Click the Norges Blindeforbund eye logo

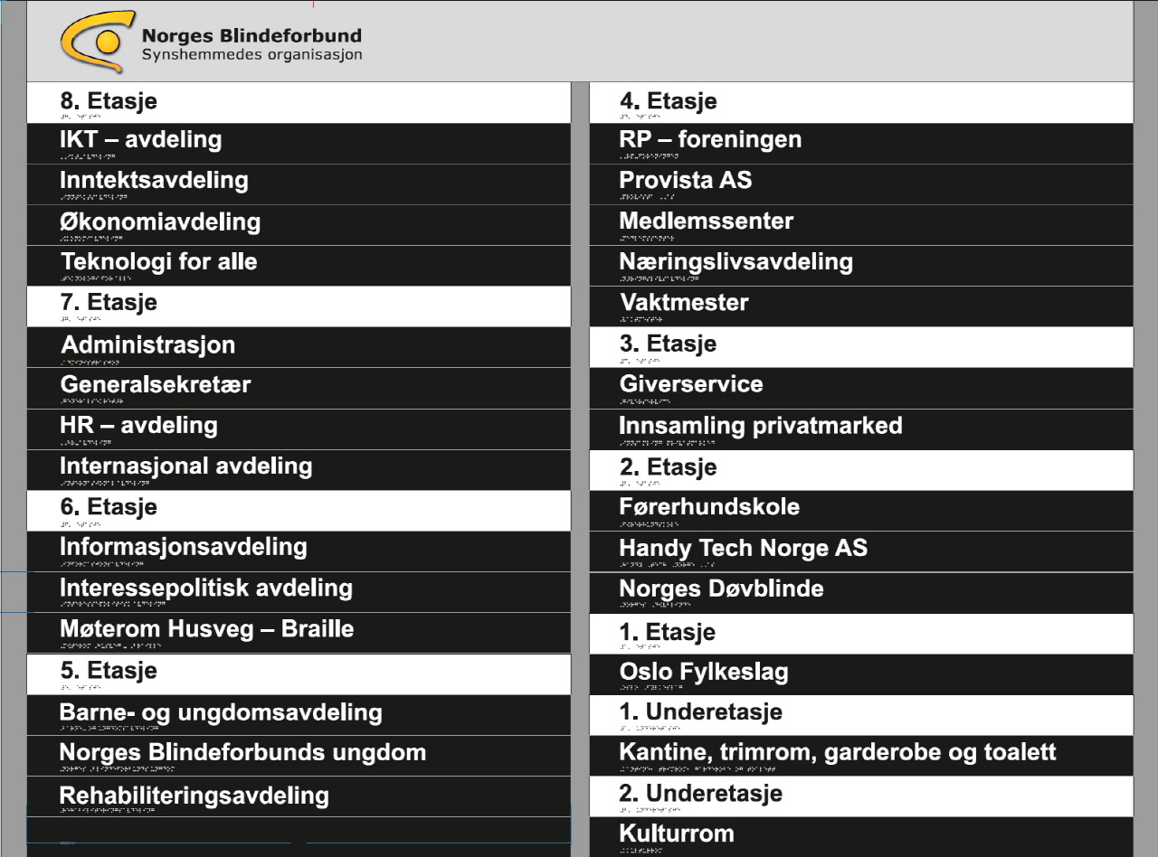tap(98, 42)
